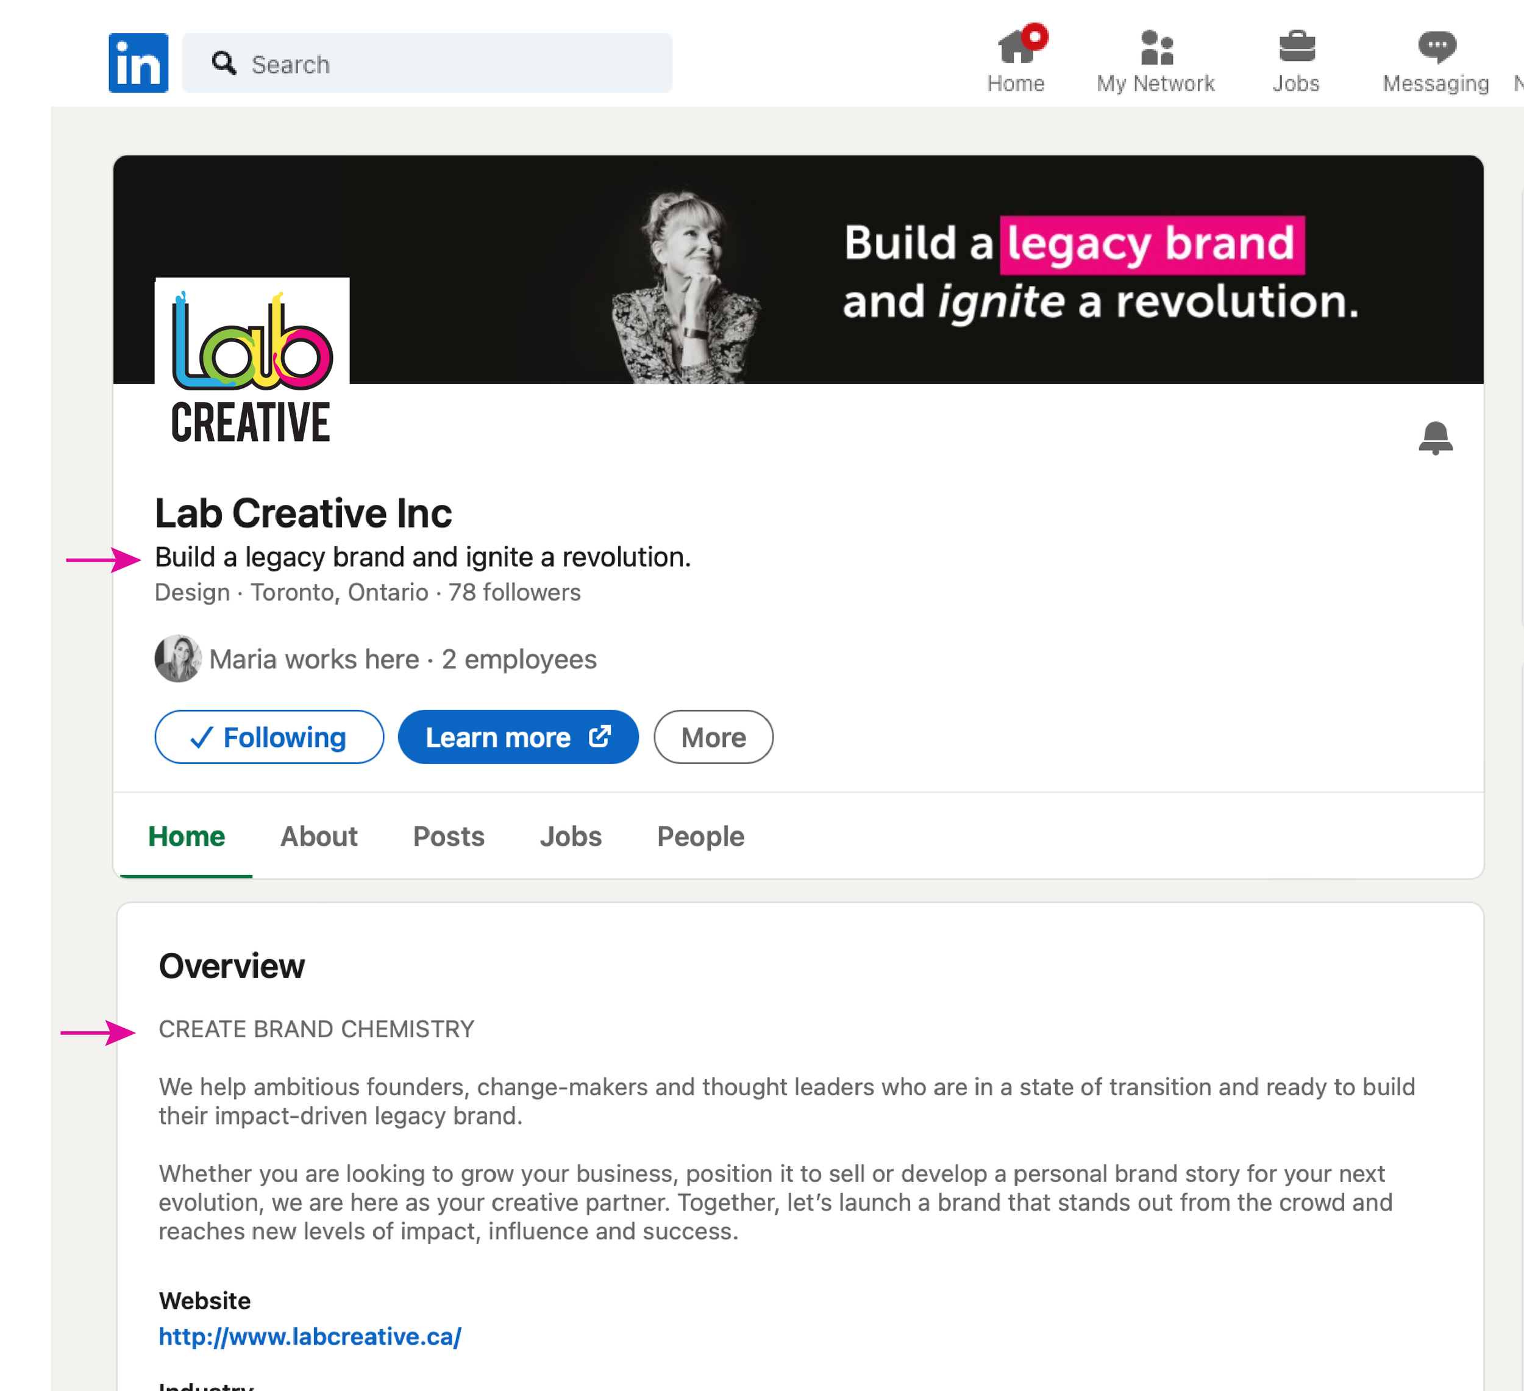Open the Home nav icon

point(1015,48)
